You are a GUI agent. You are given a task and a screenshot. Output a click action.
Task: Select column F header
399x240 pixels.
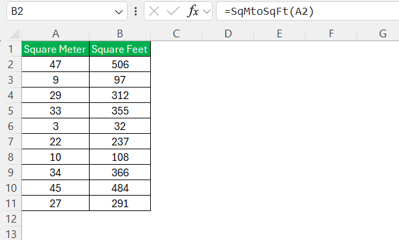[331, 33]
